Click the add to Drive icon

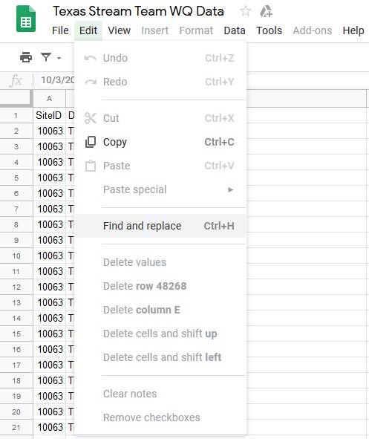266,11
